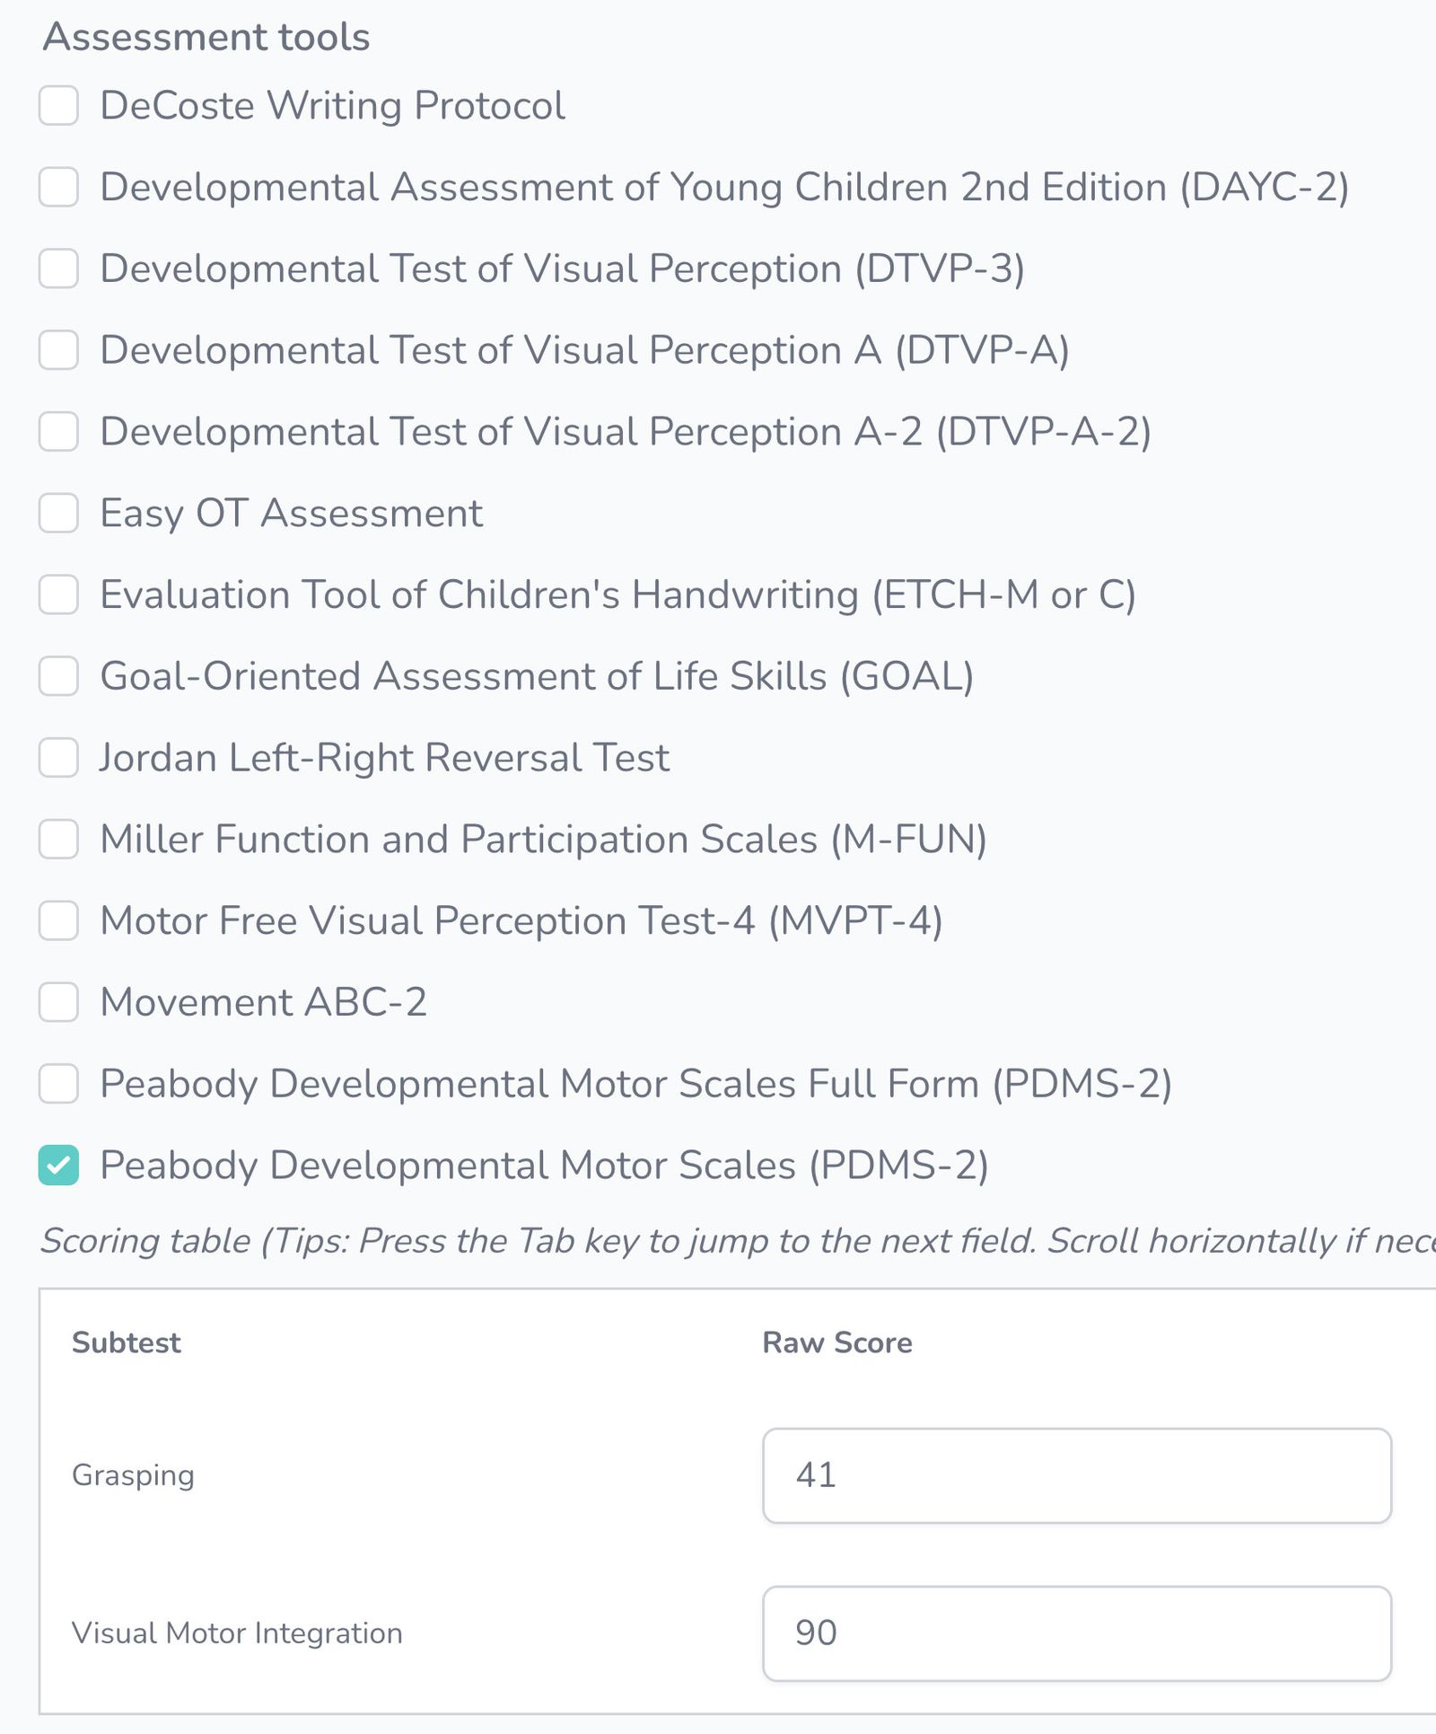Click the Grasping subtest label

pos(132,1475)
